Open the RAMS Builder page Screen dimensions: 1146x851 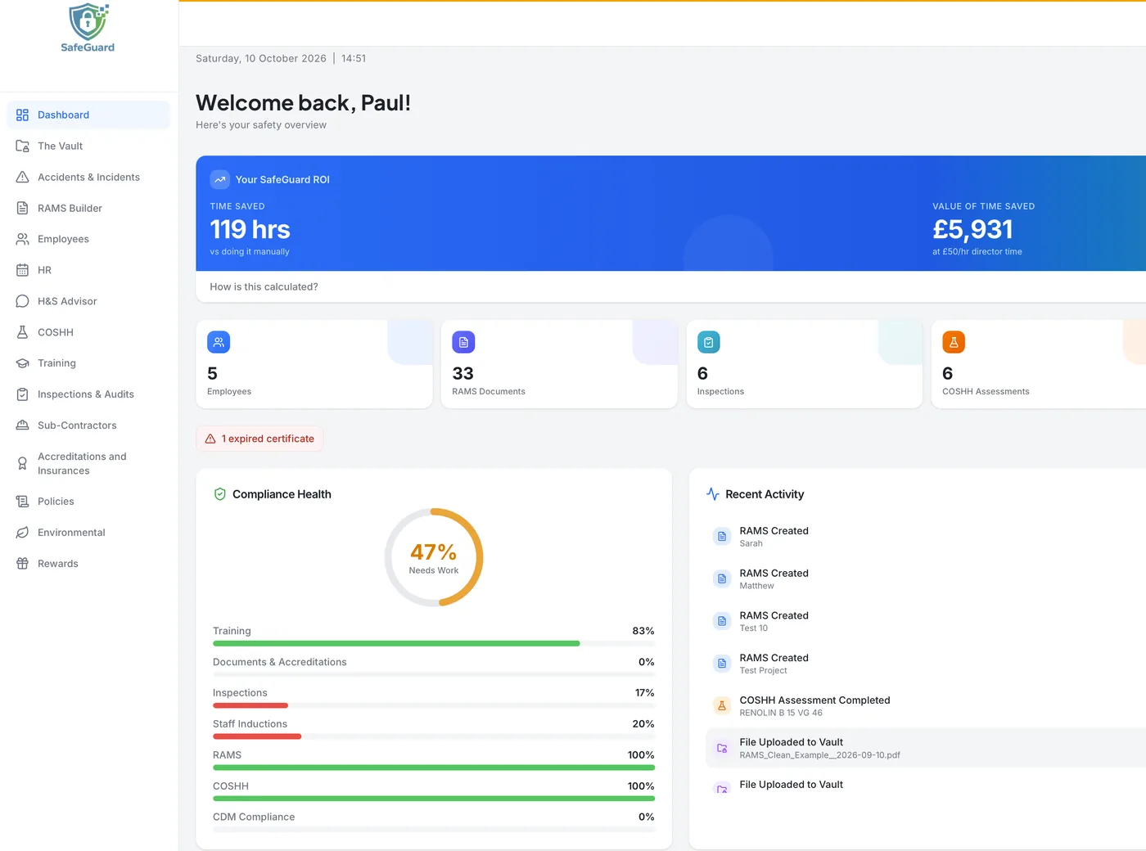(x=88, y=209)
